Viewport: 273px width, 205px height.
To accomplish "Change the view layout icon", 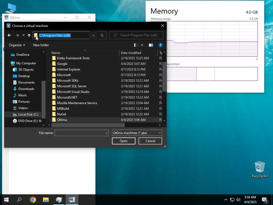I will 136,45.
